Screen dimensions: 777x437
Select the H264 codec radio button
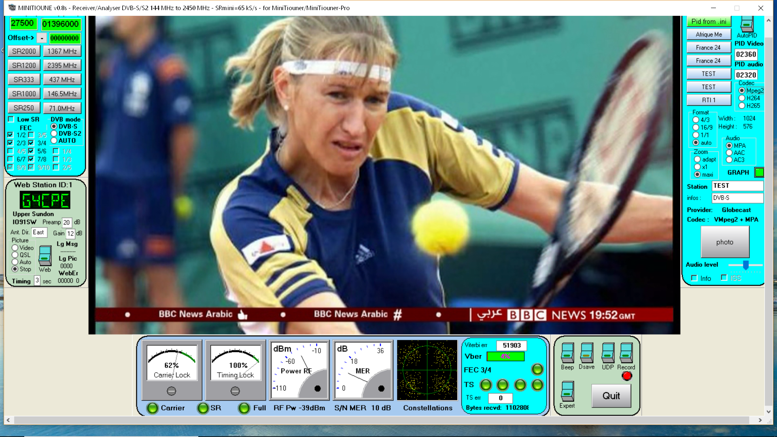click(742, 98)
